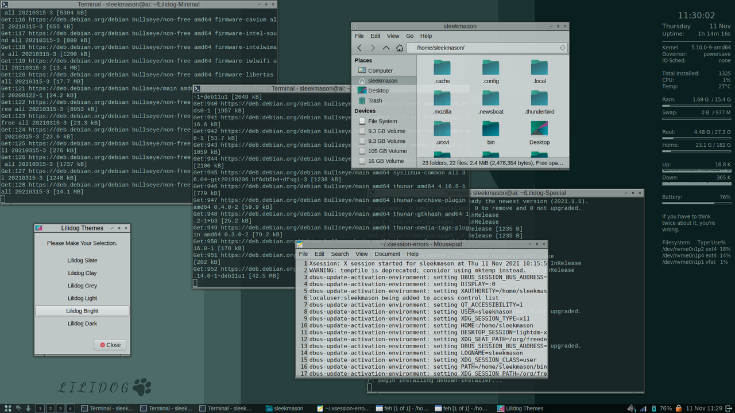735x413 pixels.
Task: Open Help menu in the file manager
Action: (426, 36)
